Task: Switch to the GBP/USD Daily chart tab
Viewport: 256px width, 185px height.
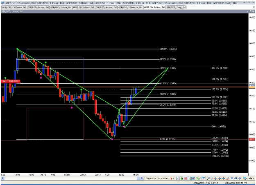Action: coord(176,7)
